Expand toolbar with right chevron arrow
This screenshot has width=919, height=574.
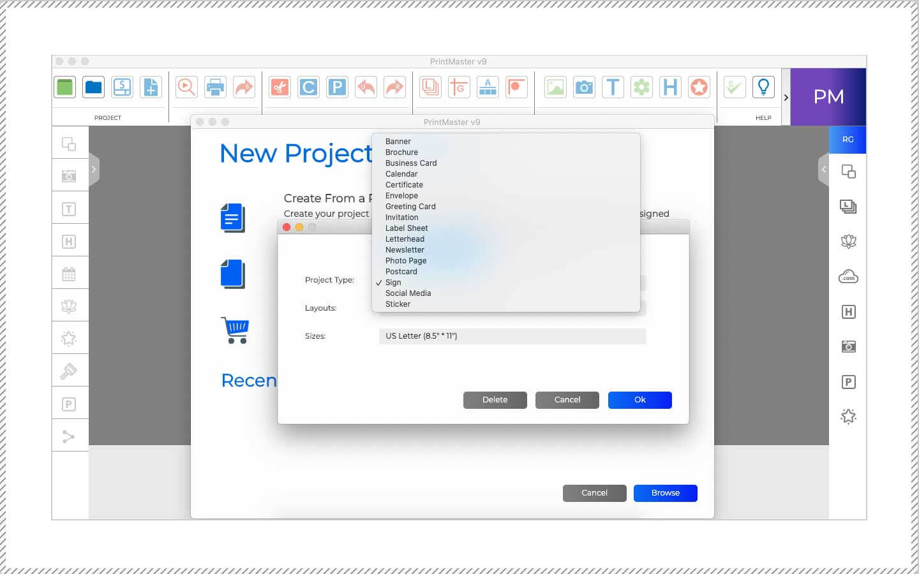pyautogui.click(x=786, y=98)
